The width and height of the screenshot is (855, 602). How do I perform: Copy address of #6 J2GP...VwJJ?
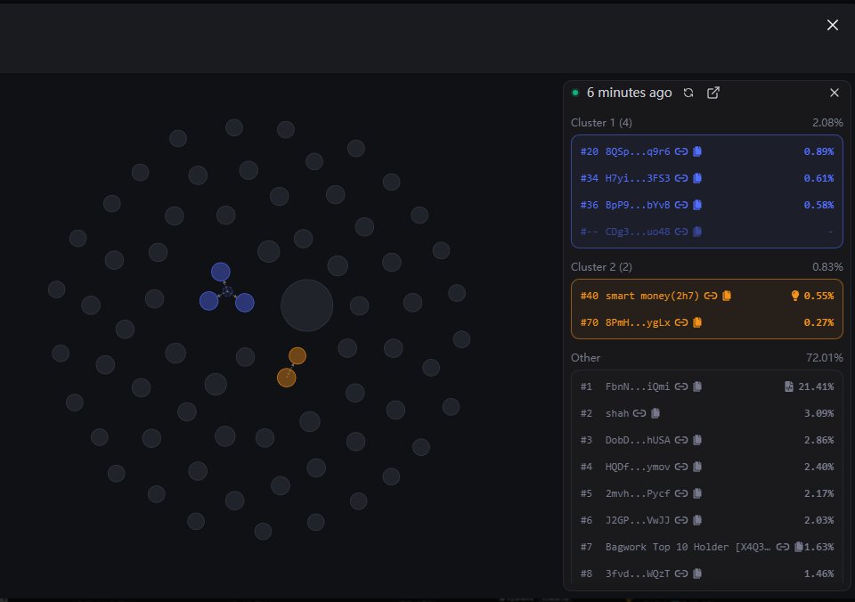click(697, 520)
